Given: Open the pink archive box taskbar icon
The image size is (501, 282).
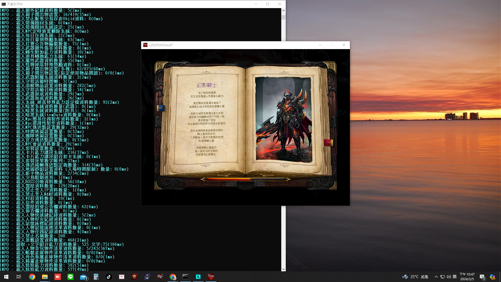Looking at the screenshot, I should pyautogui.click(x=122, y=277).
